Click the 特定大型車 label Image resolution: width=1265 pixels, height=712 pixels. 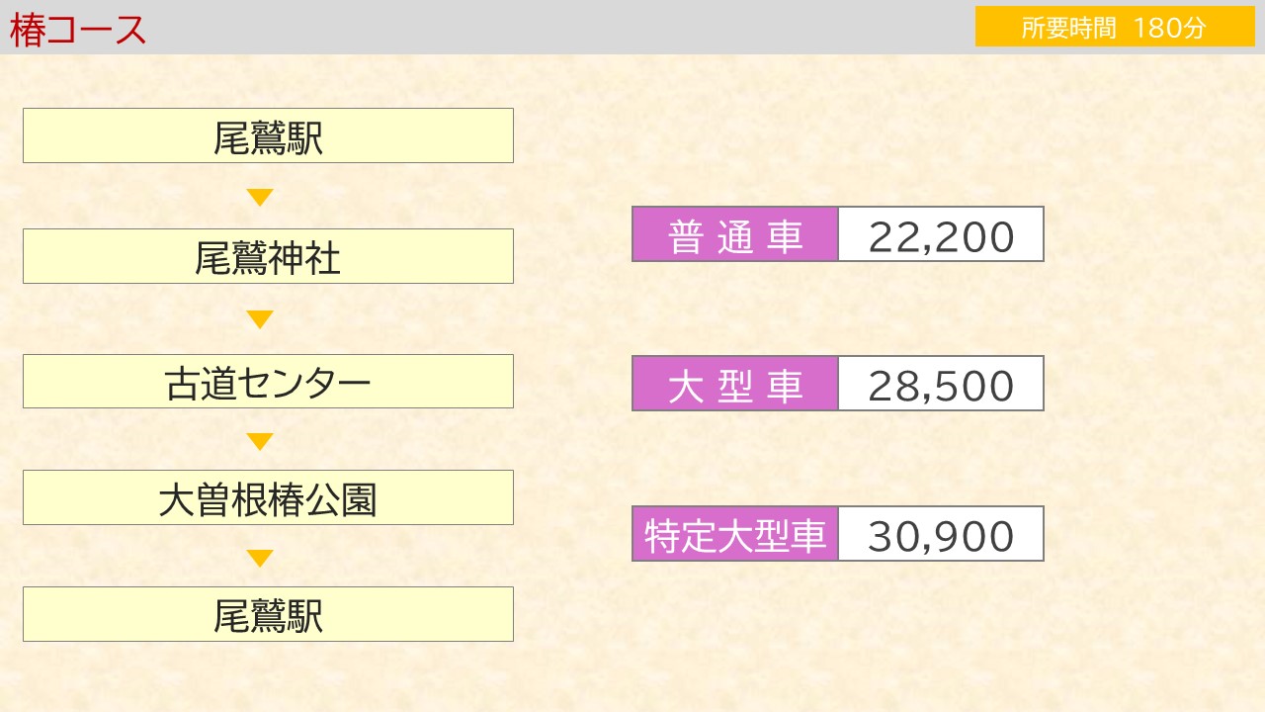pyautogui.click(x=735, y=534)
